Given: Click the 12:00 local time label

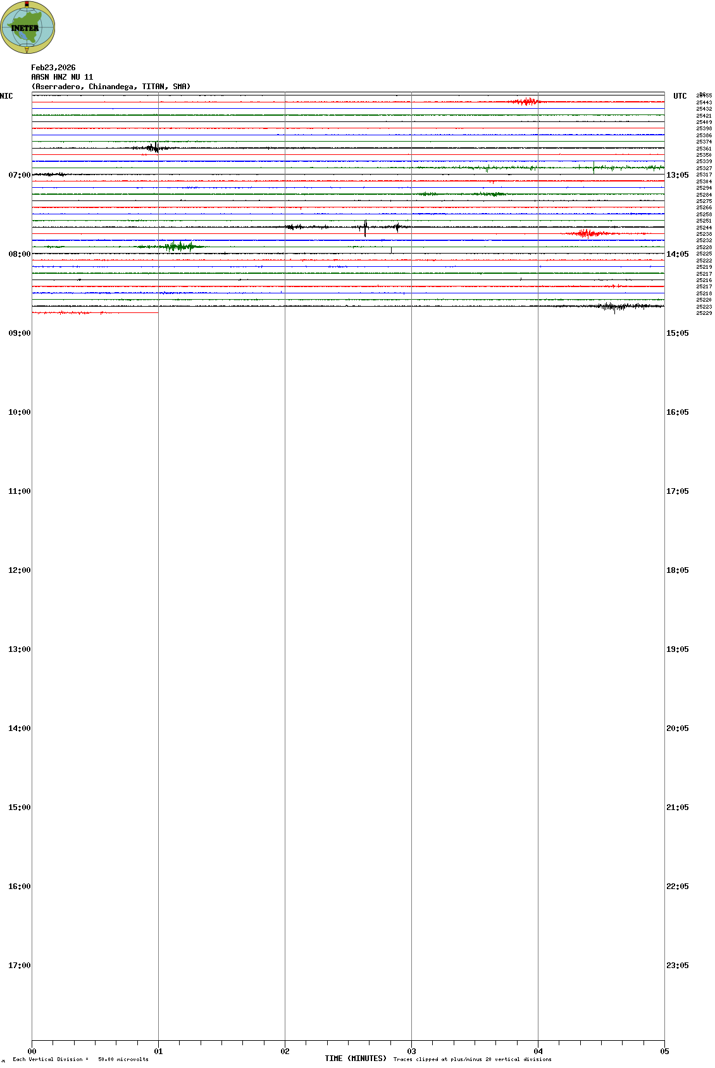Looking at the screenshot, I should [19, 570].
